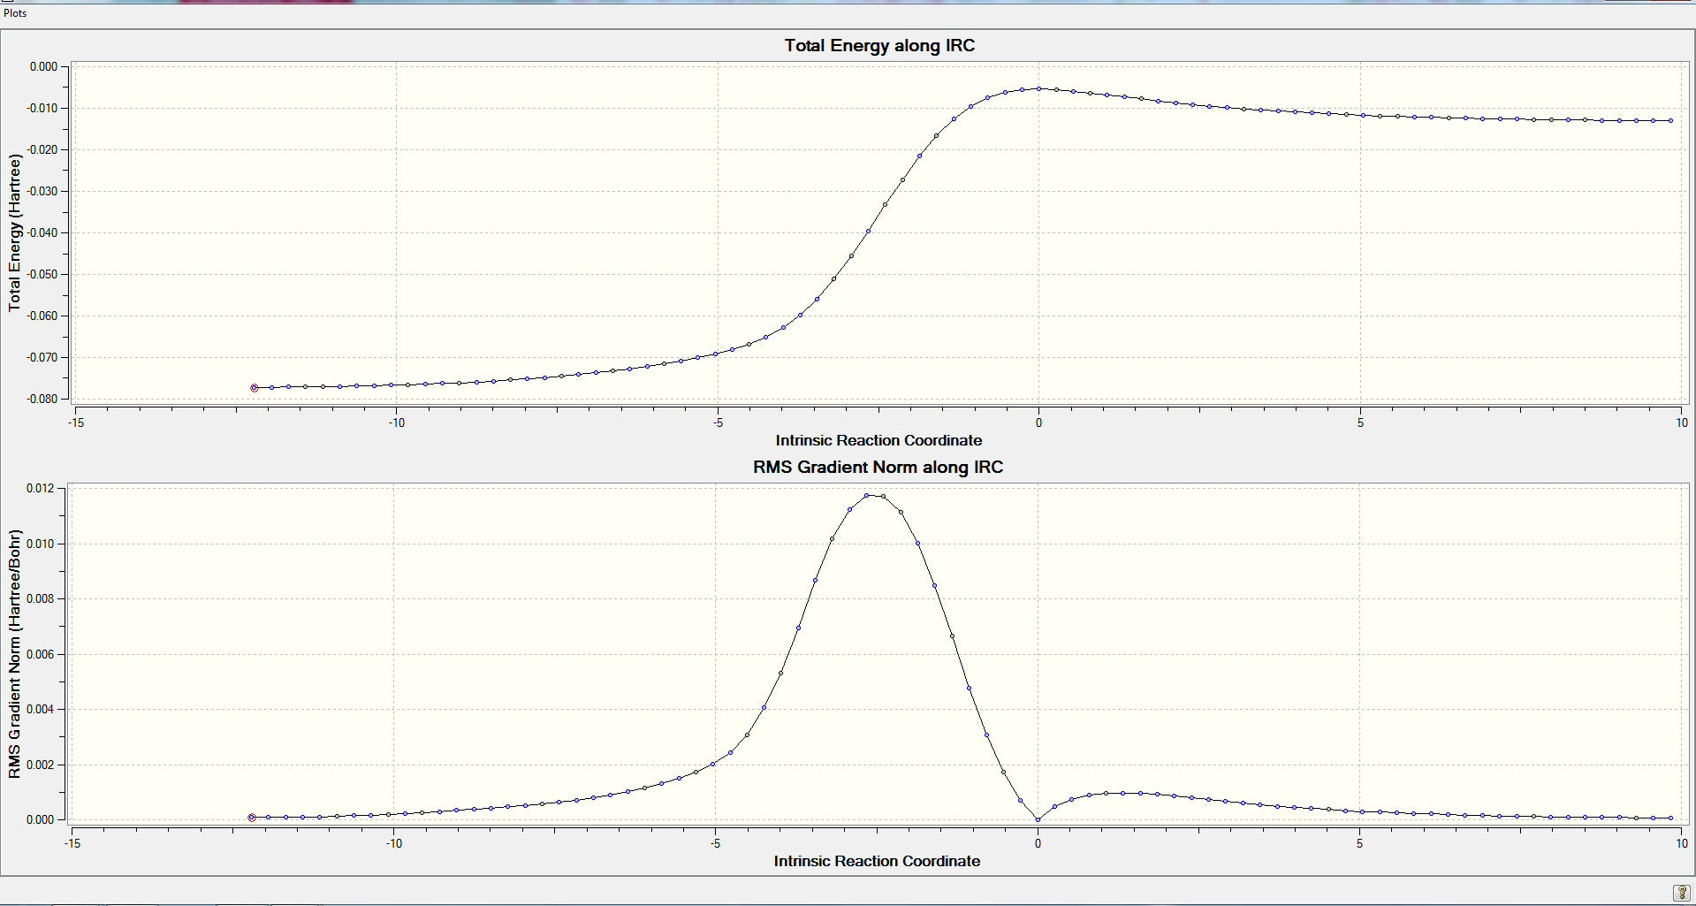Viewport: 1696px width, 906px height.
Task: Select the red-circled first point on gradient curve
Action: pyautogui.click(x=252, y=818)
